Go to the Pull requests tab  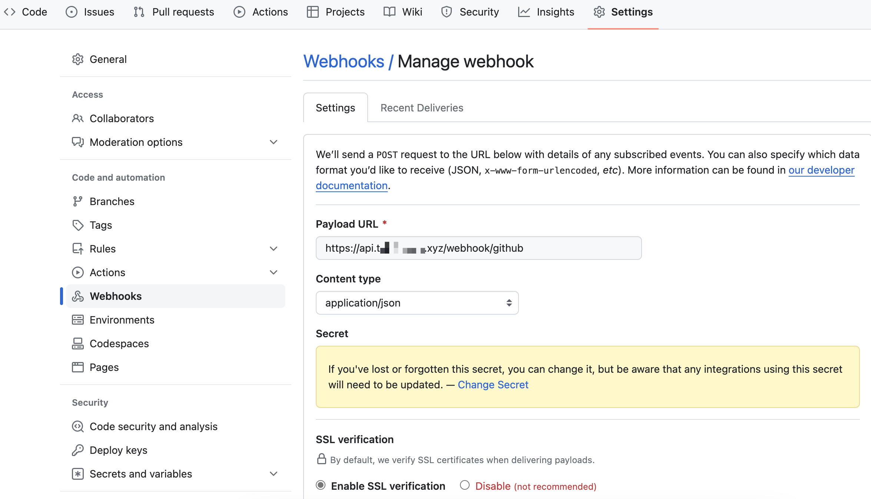pos(174,12)
